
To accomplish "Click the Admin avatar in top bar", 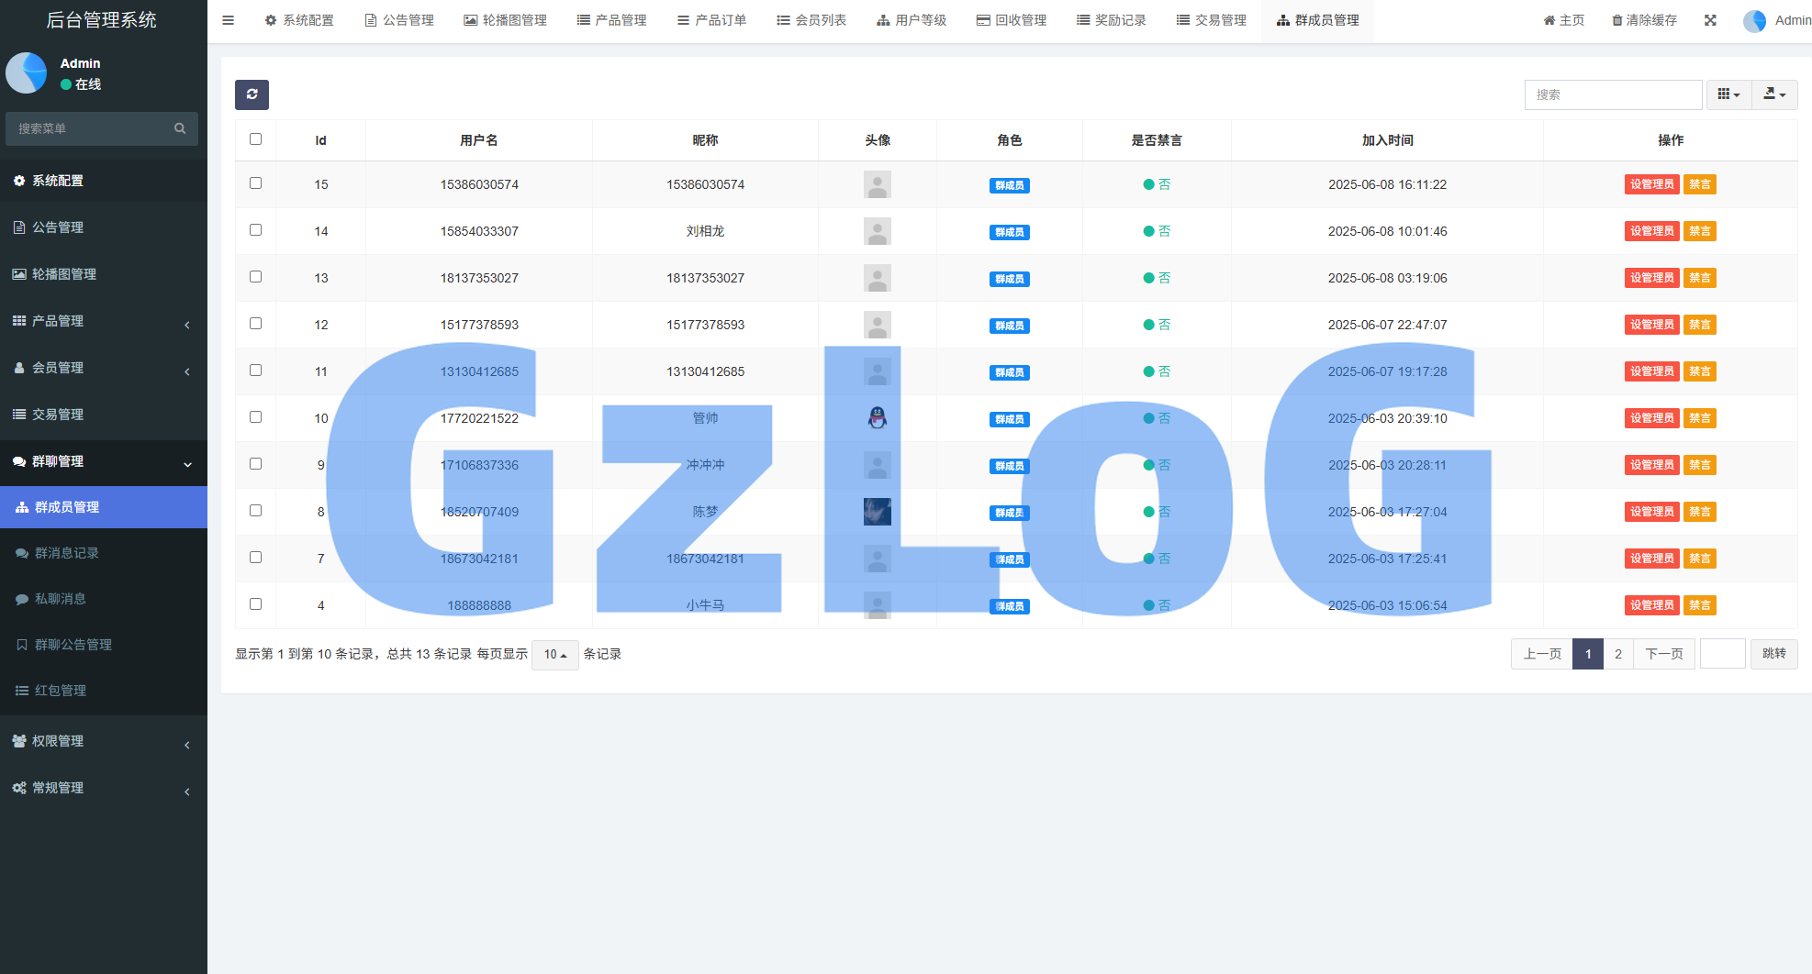I will (1754, 20).
